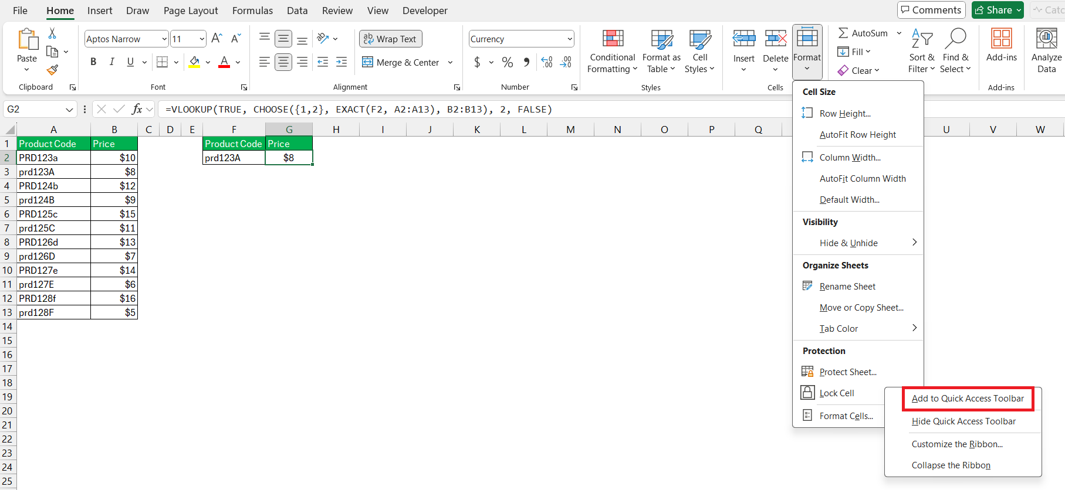Click Merge & Center button
The width and height of the screenshot is (1065, 490).
click(x=401, y=62)
